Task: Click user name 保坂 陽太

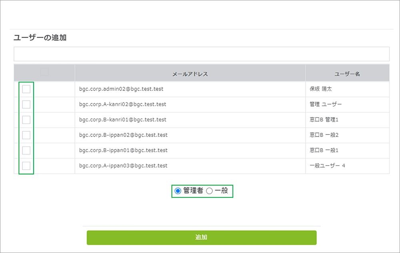Action: (x=321, y=89)
